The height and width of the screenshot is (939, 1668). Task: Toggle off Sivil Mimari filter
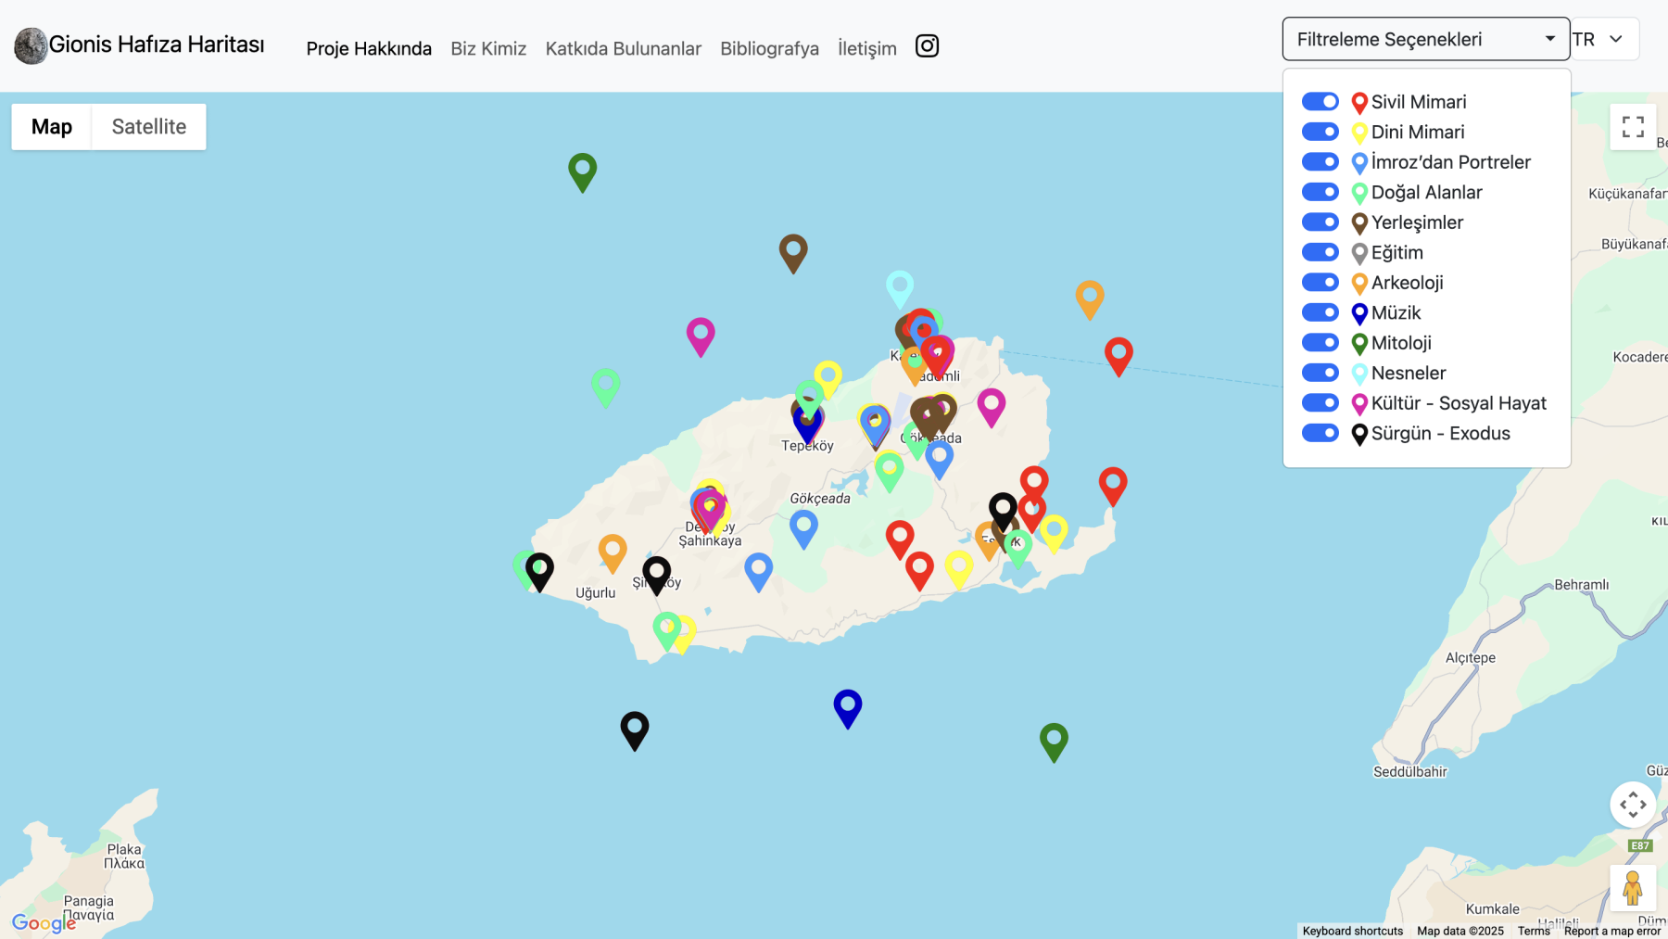pos(1320,101)
